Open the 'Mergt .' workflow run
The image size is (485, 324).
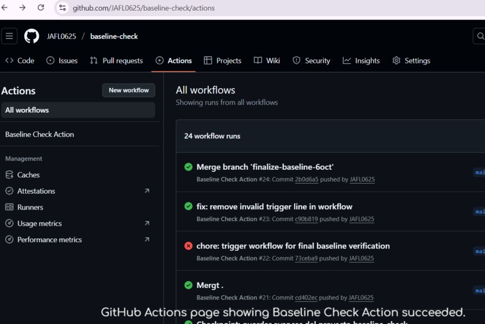(x=210, y=285)
